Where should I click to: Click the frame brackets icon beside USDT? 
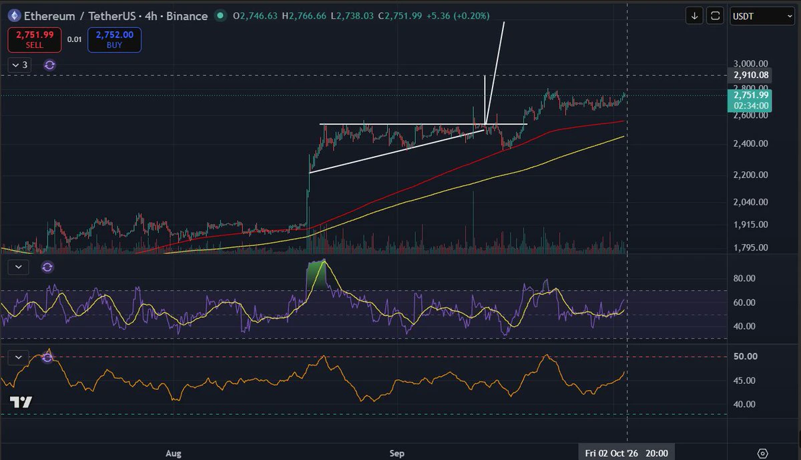715,15
